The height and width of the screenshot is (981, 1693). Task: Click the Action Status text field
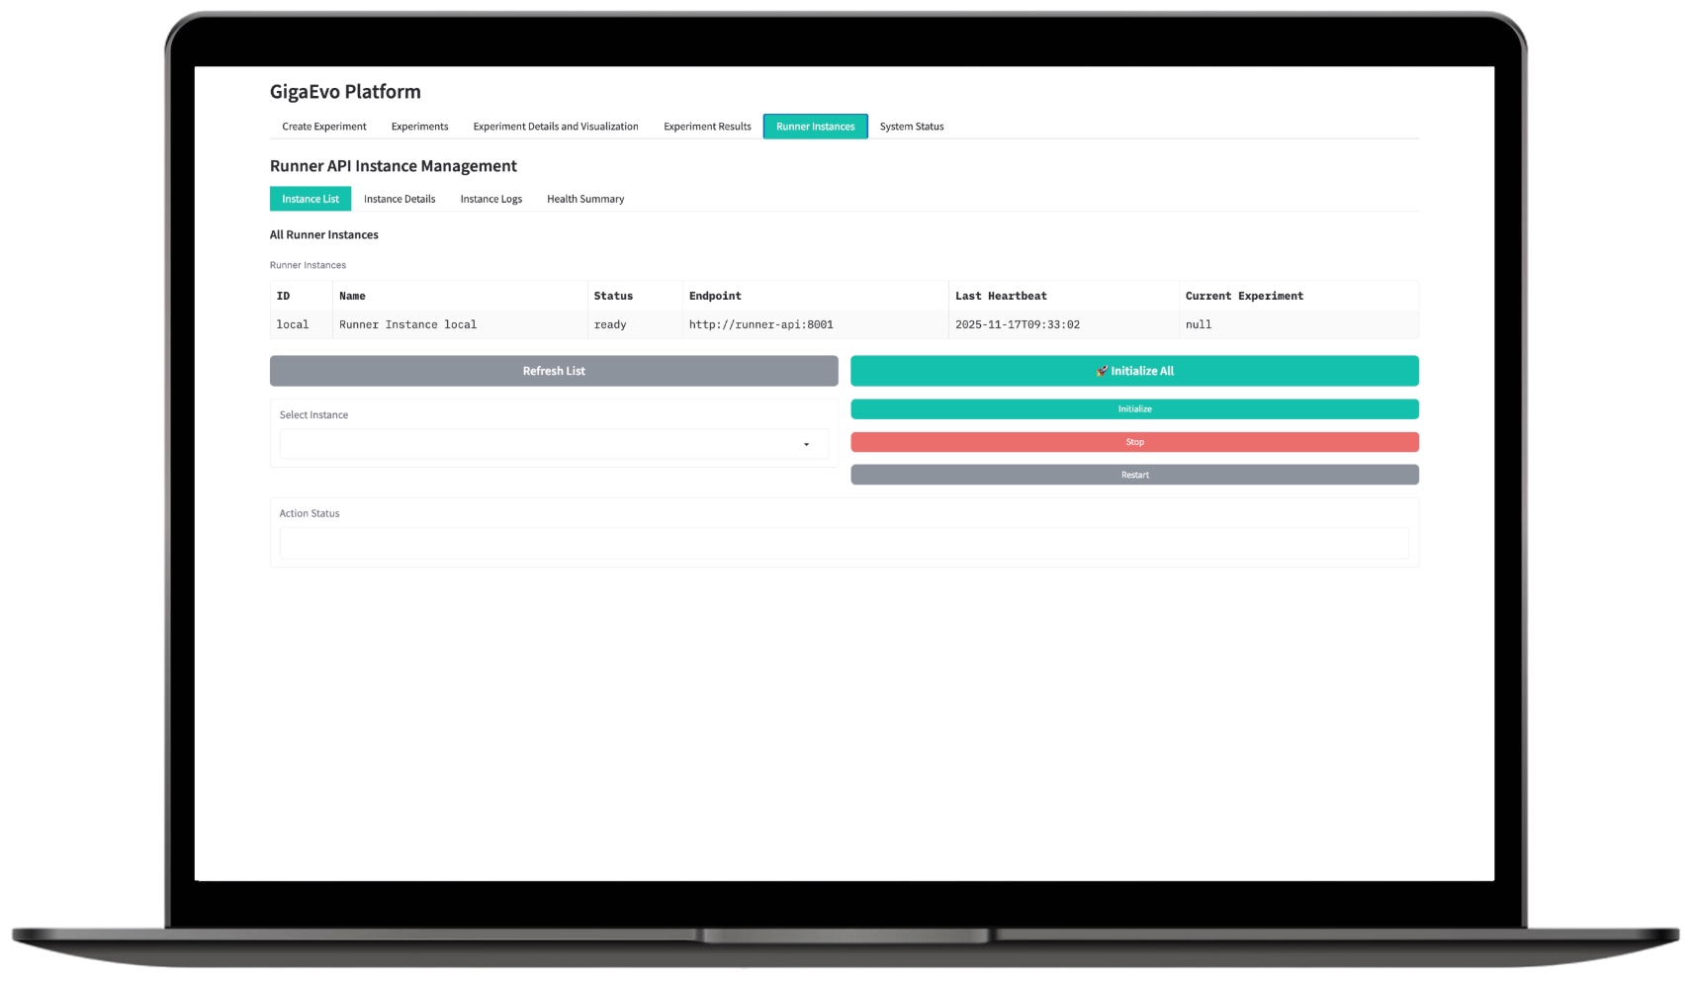(x=844, y=543)
